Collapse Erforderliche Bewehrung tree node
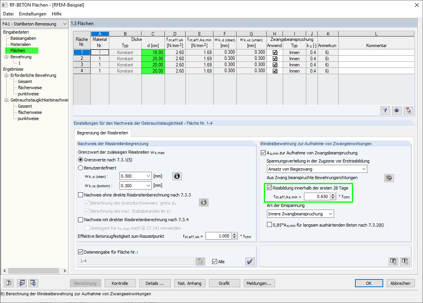 point(6,75)
